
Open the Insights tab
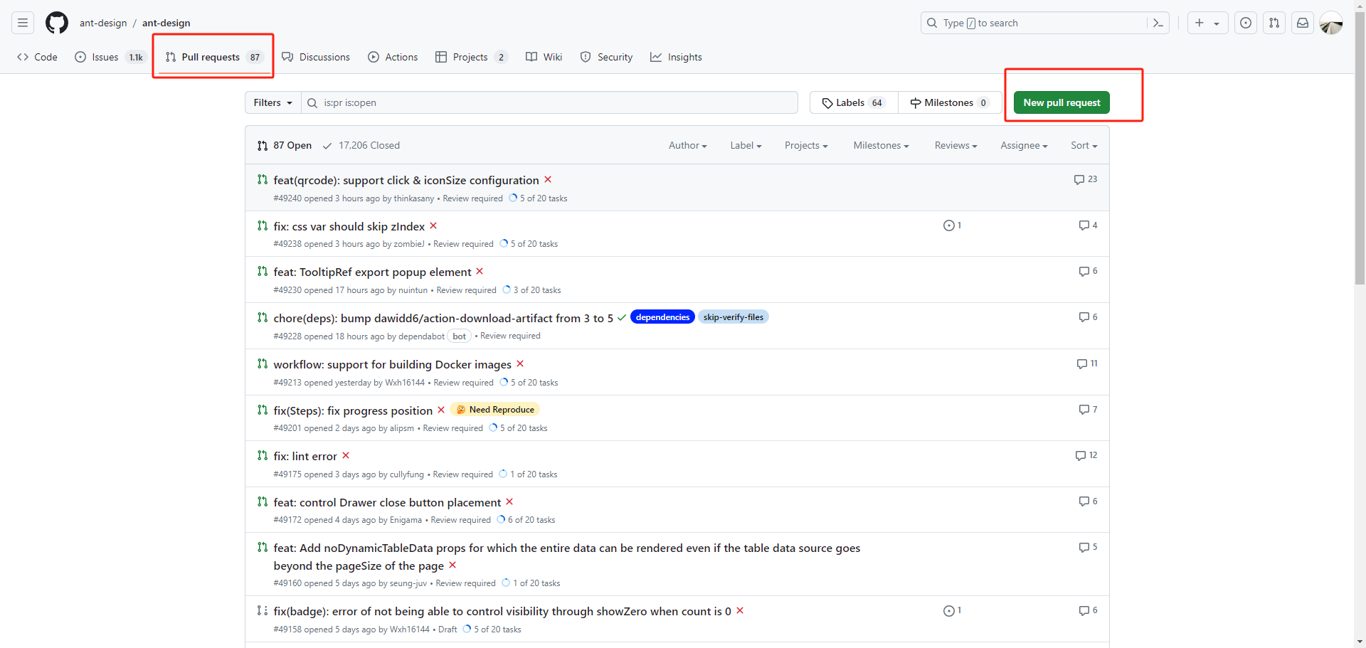coord(676,57)
